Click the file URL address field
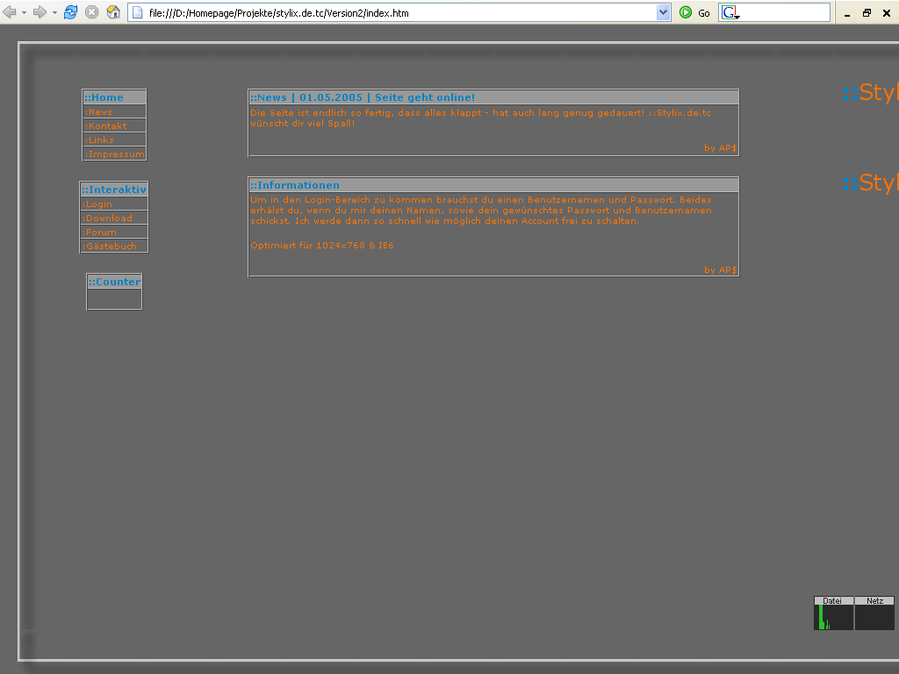 tap(395, 12)
